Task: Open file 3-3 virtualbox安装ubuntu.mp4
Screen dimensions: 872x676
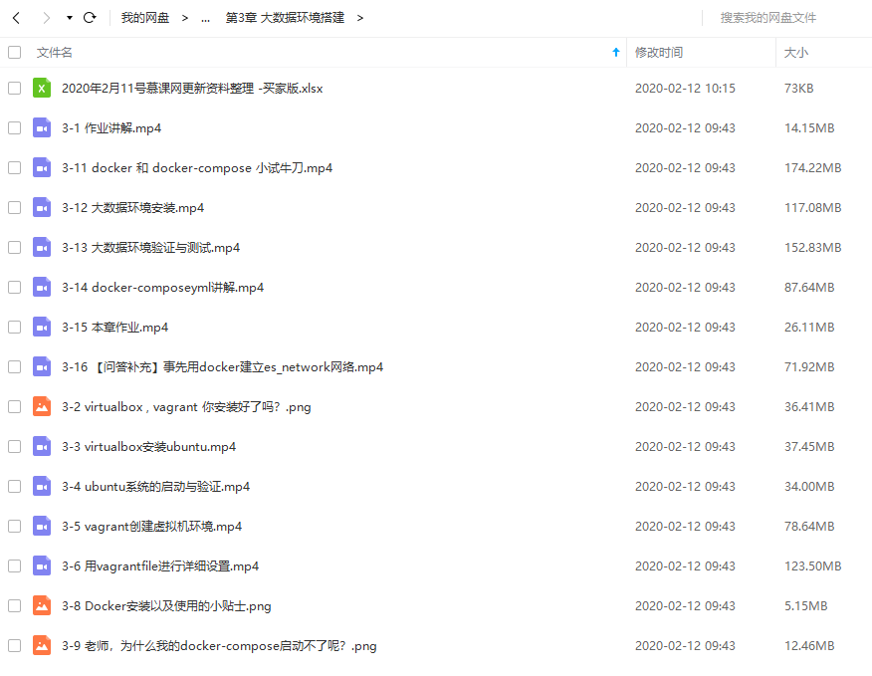Action: pos(148,447)
